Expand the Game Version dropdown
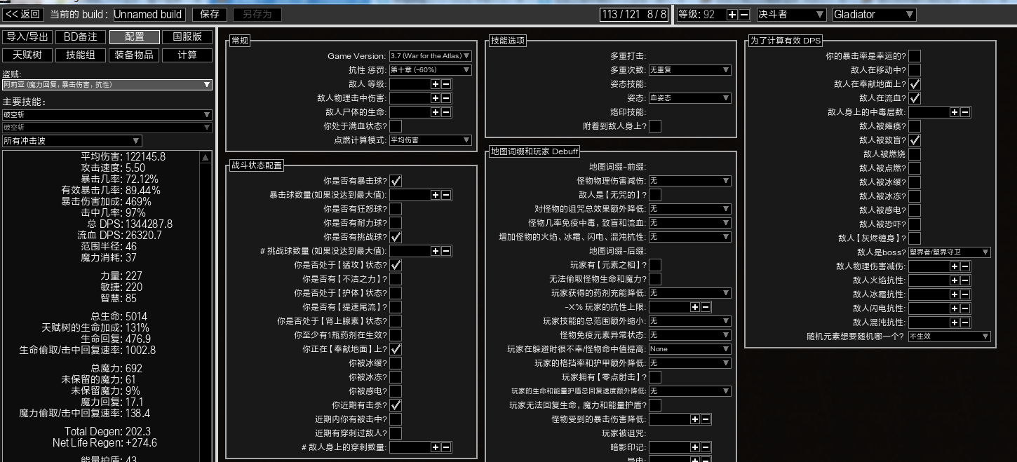This screenshot has height=462, width=1017. pyautogui.click(x=430, y=56)
